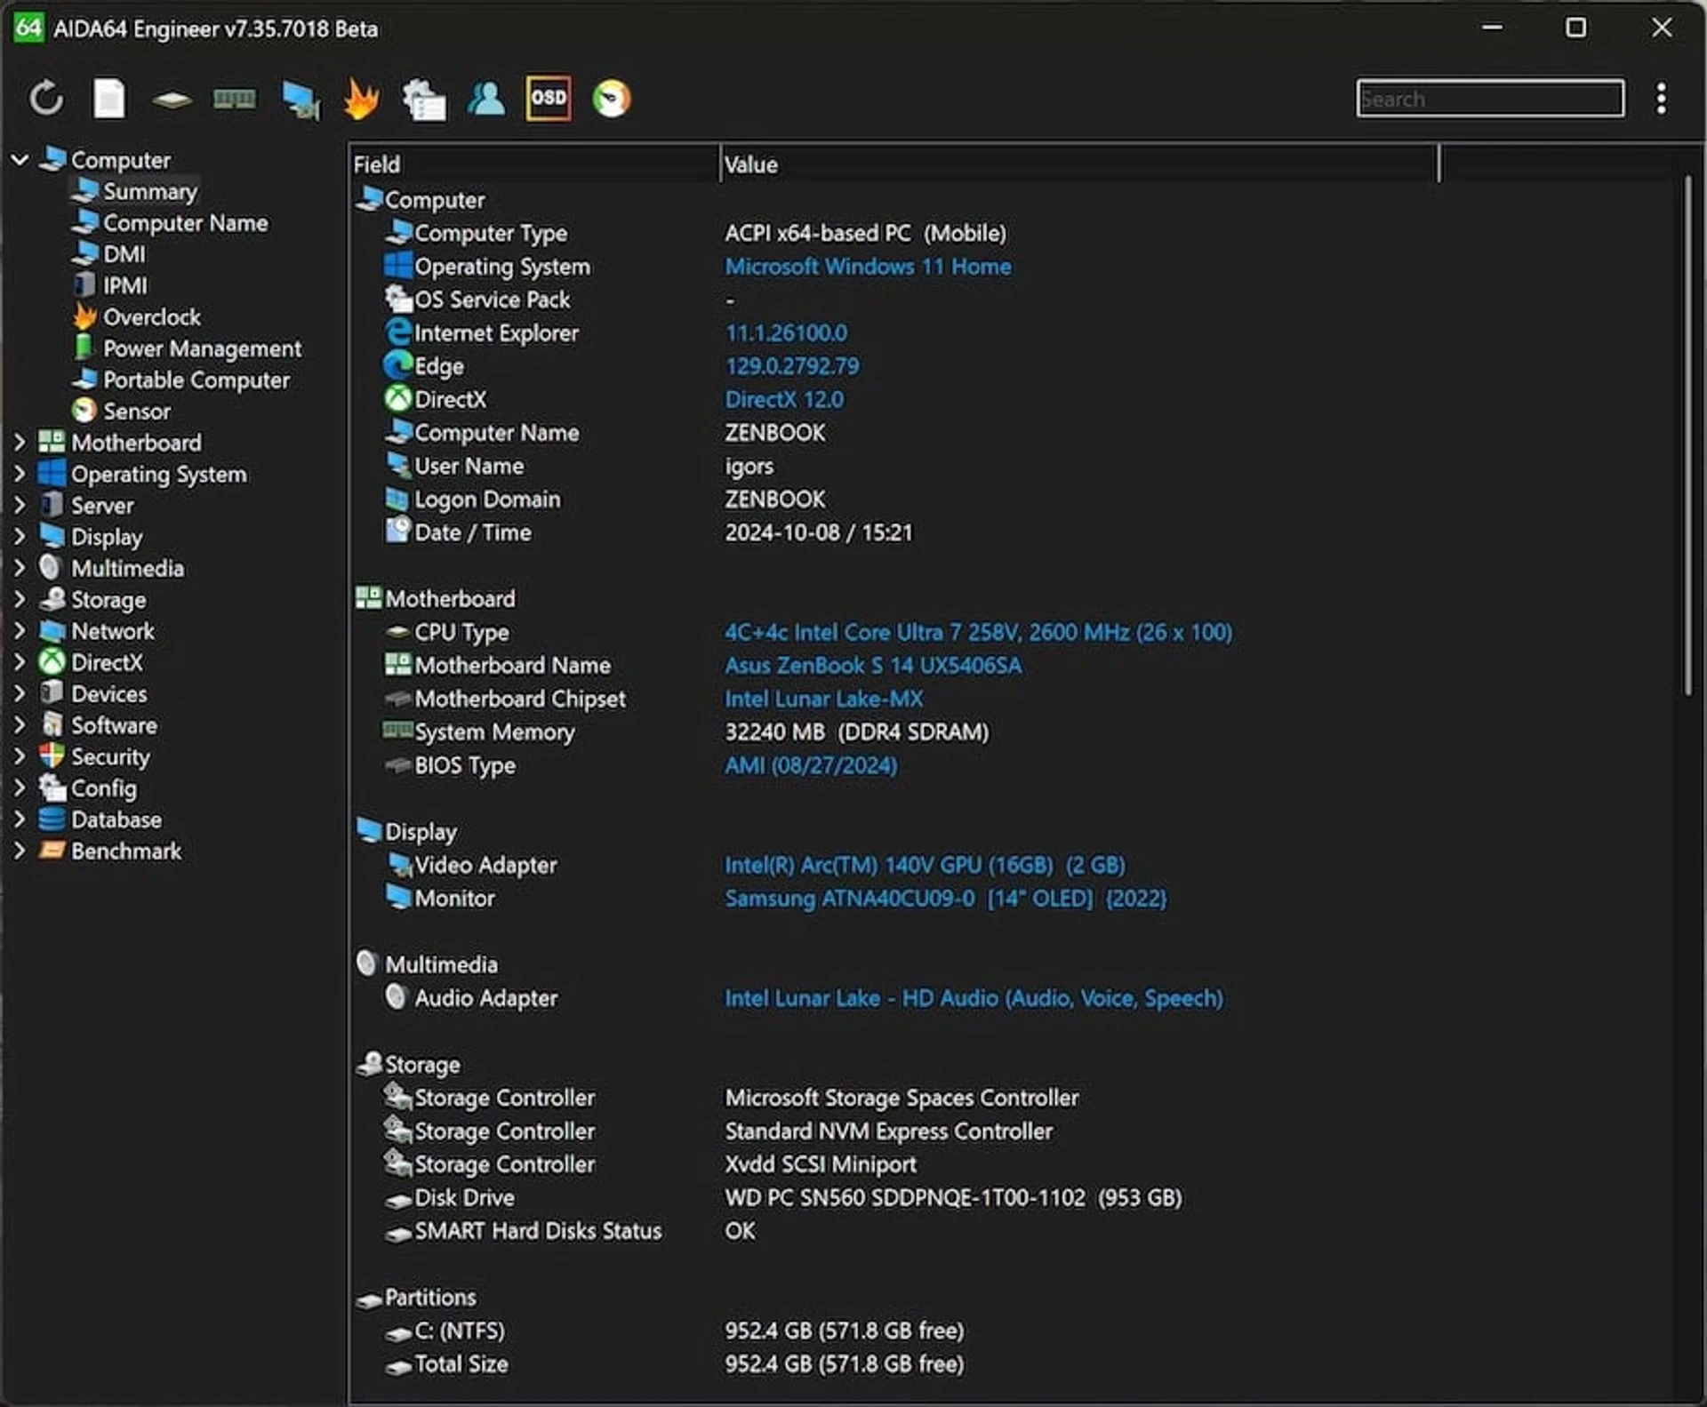Open the Intel Lunar Lake-MX chipset link
This screenshot has height=1407, width=1707.
pyautogui.click(x=823, y=699)
